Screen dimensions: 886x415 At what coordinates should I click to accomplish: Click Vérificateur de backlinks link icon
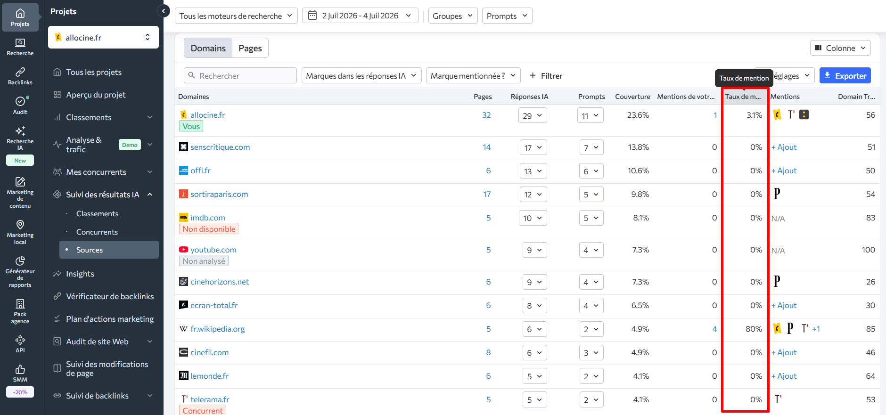pos(57,296)
